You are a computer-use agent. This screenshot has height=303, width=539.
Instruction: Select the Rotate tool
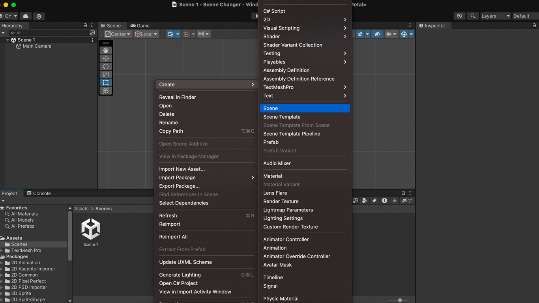[105, 66]
